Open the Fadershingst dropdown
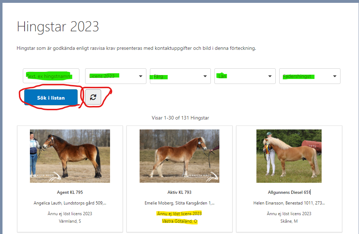The image size is (359, 234). [x=309, y=76]
